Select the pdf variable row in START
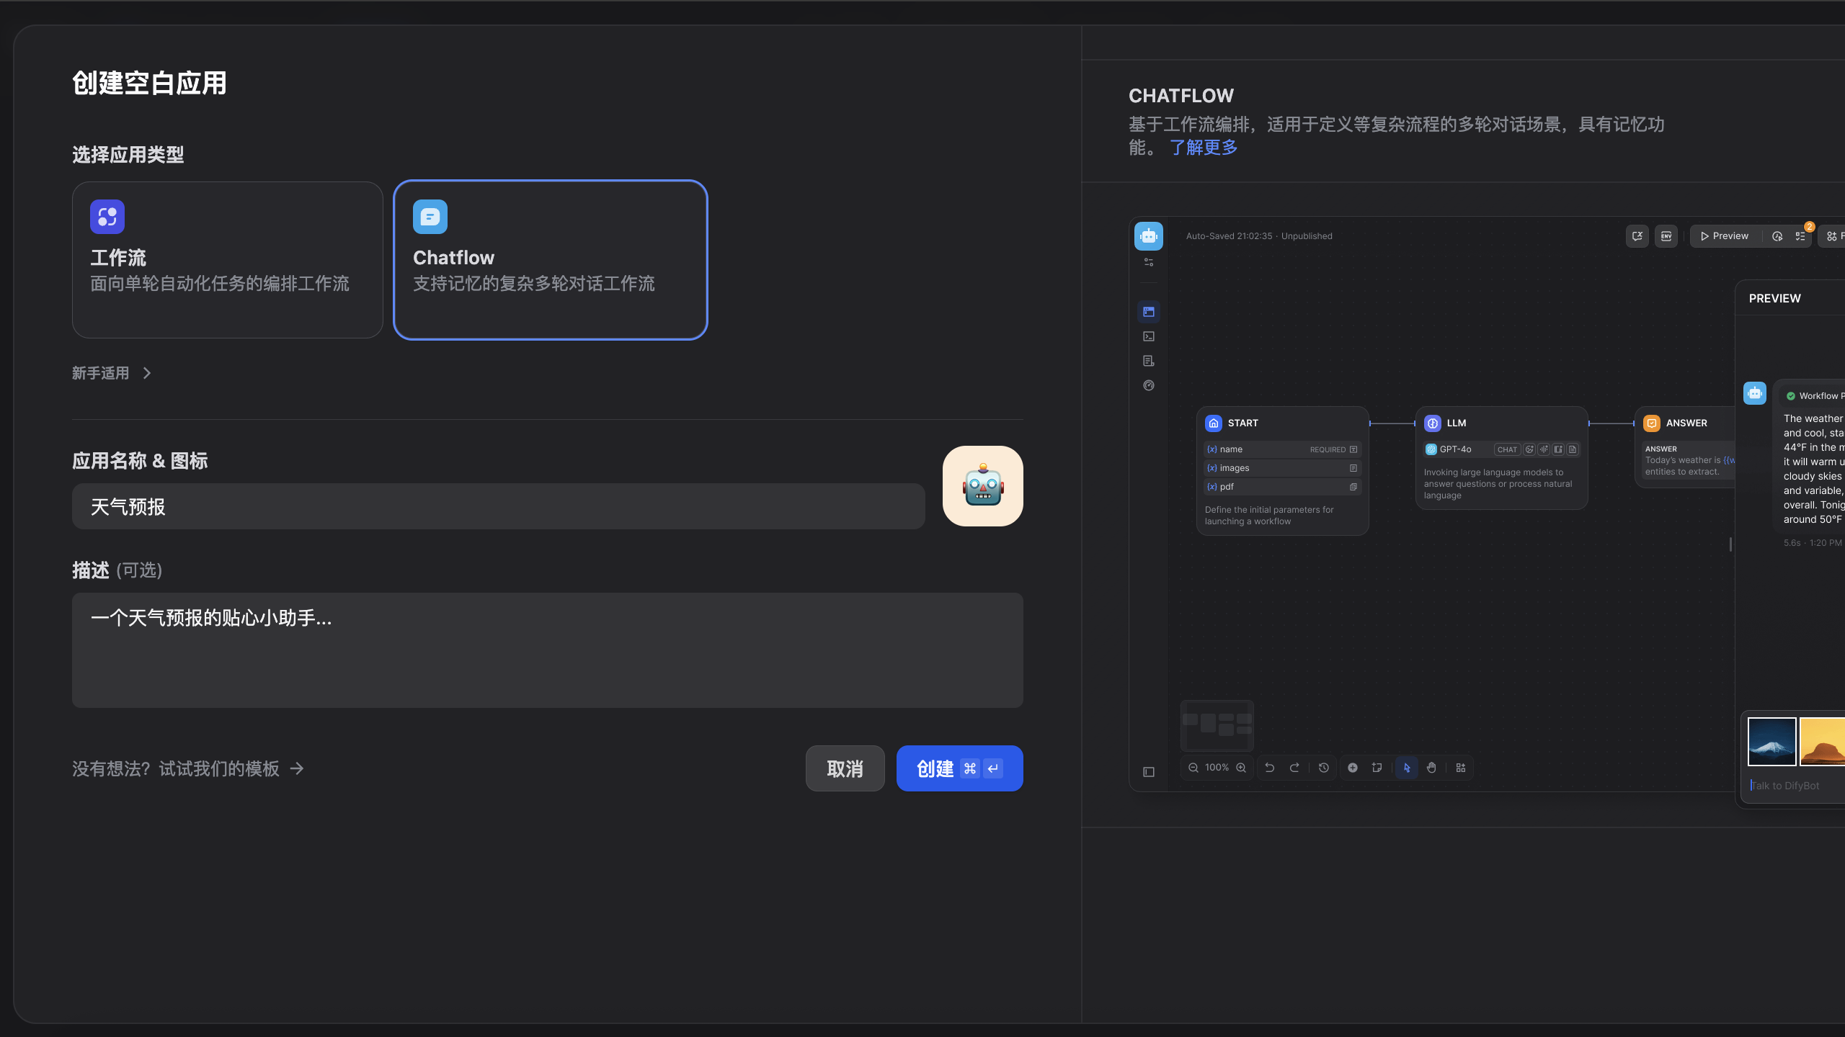The height and width of the screenshot is (1037, 1845). tap(1282, 487)
